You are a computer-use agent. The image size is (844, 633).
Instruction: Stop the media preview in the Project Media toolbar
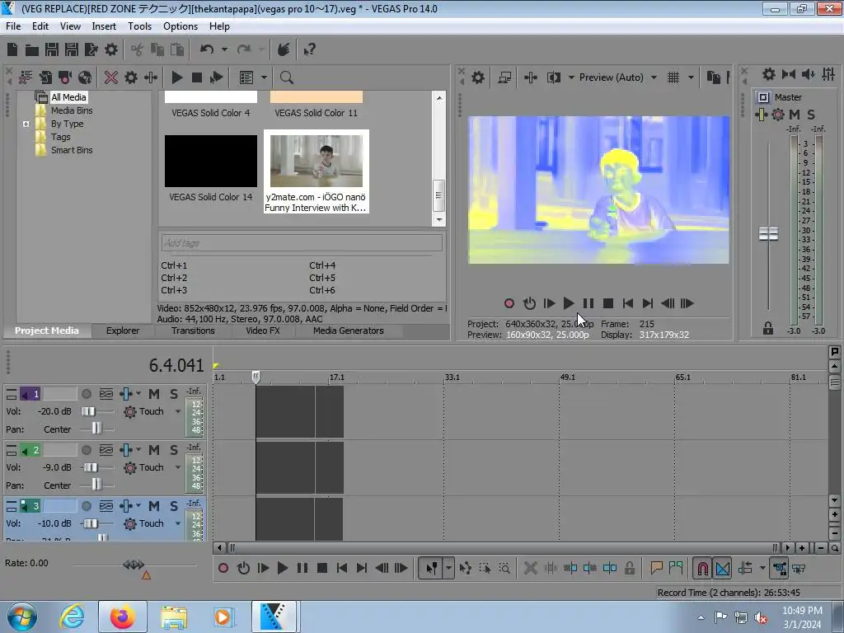[x=196, y=77]
